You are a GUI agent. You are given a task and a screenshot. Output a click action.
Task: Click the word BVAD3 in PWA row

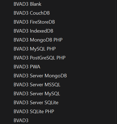[21, 67]
